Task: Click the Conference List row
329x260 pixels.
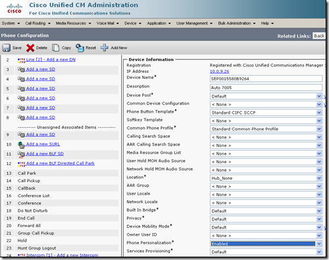Action: click(x=61, y=195)
